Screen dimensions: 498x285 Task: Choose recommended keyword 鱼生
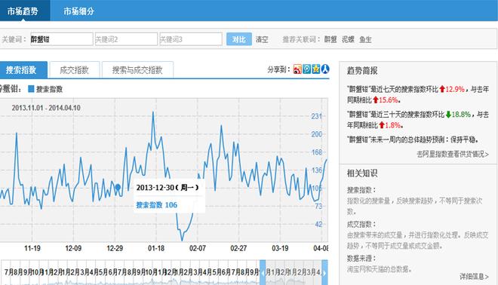(365, 39)
